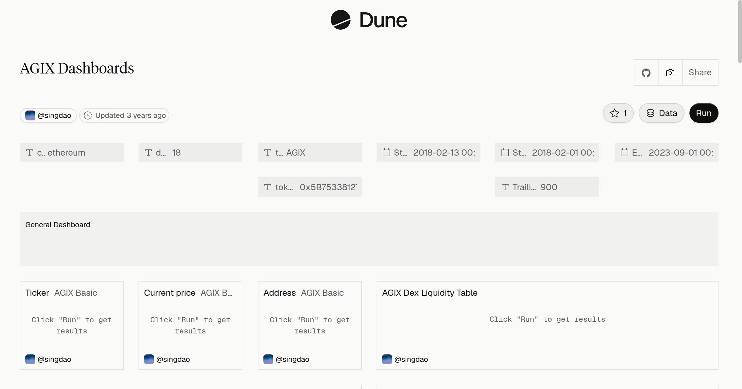The image size is (742, 389).
Task: Open the @singdao profile chip under title
Action: coord(48,115)
